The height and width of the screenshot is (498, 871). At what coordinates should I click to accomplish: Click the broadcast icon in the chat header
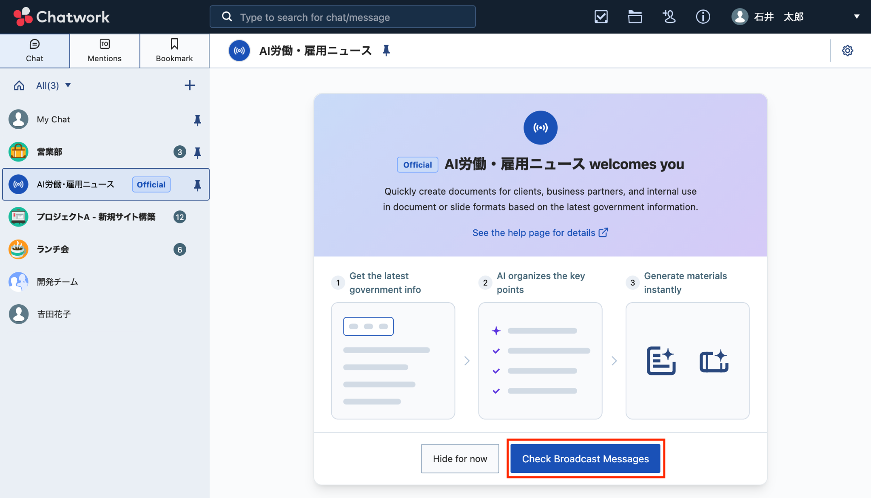(239, 51)
